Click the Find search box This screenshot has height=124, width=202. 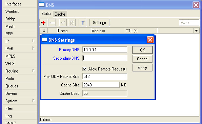189,23
